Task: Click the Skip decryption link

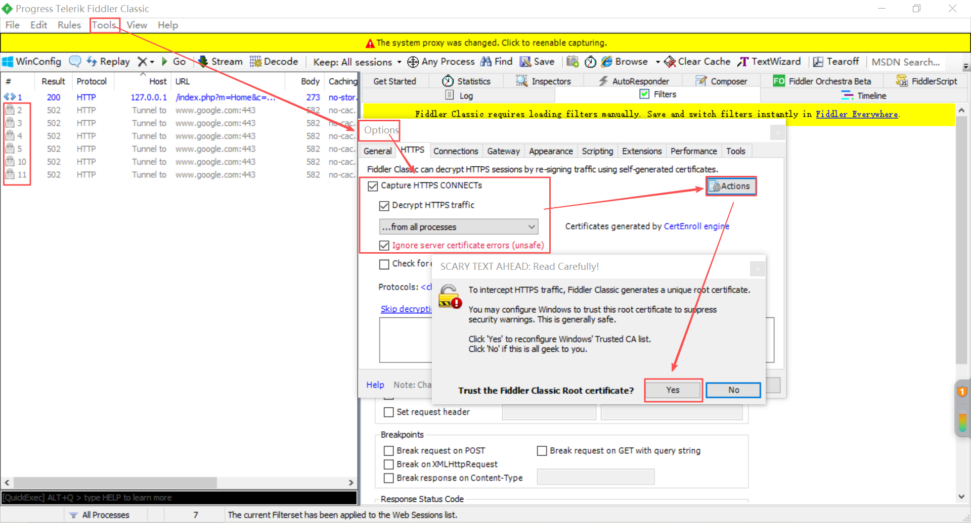Action: [x=406, y=309]
